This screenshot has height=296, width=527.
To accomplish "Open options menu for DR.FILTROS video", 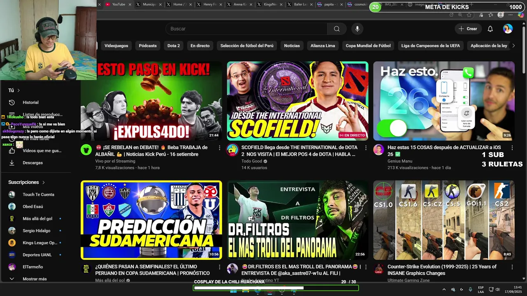I will coord(366,267).
